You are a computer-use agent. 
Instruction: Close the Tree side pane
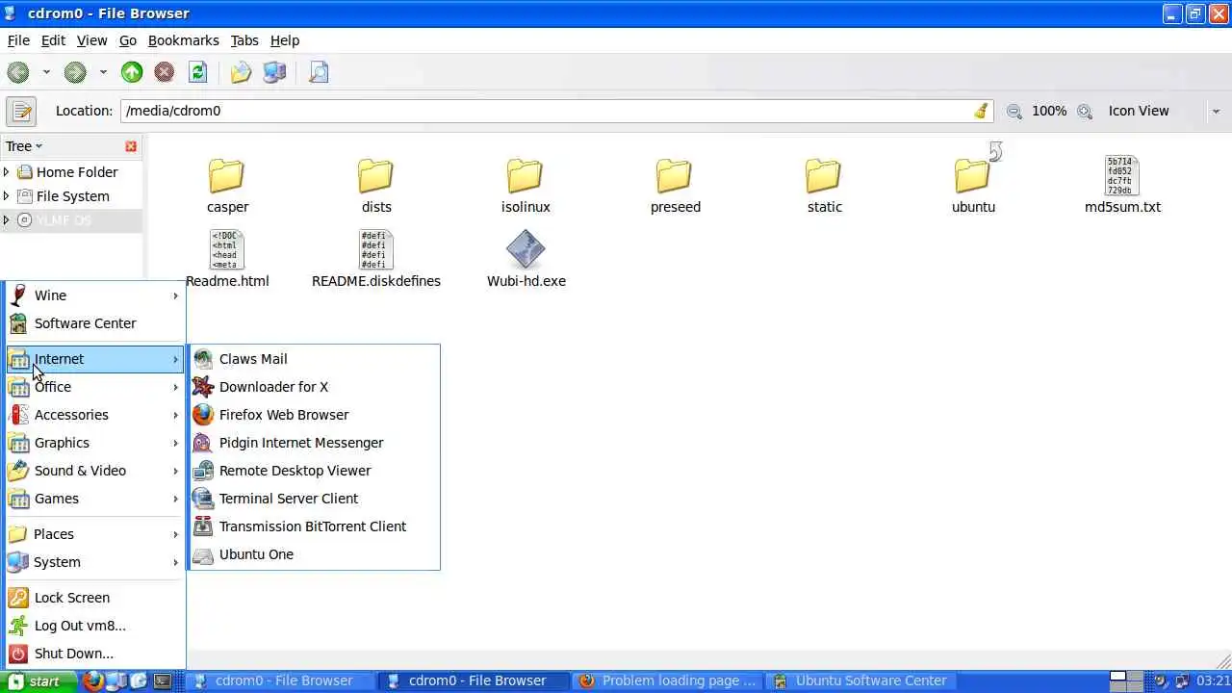click(x=131, y=146)
